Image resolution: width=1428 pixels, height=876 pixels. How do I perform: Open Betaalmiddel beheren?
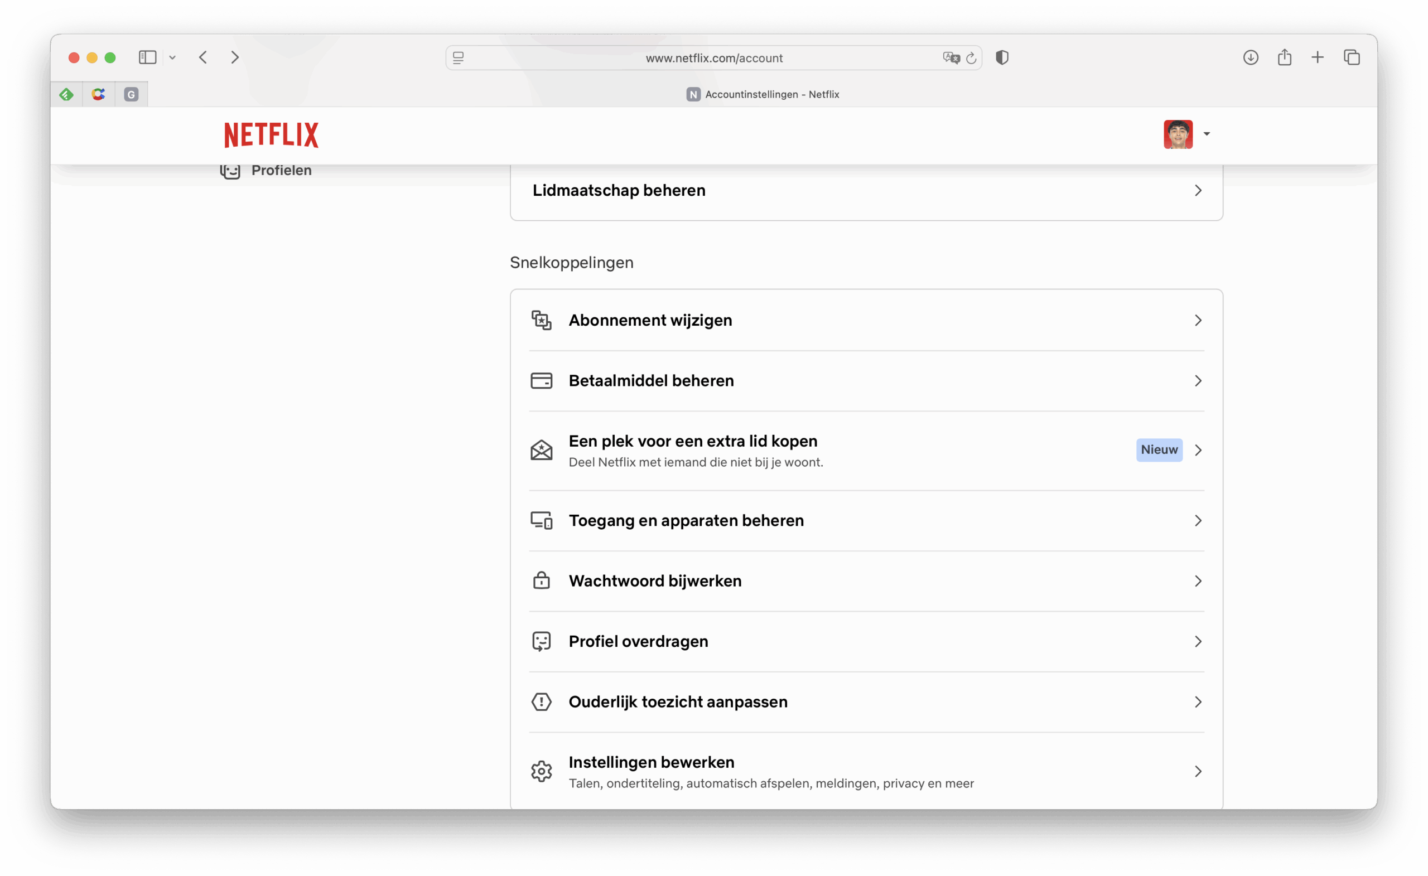click(866, 381)
